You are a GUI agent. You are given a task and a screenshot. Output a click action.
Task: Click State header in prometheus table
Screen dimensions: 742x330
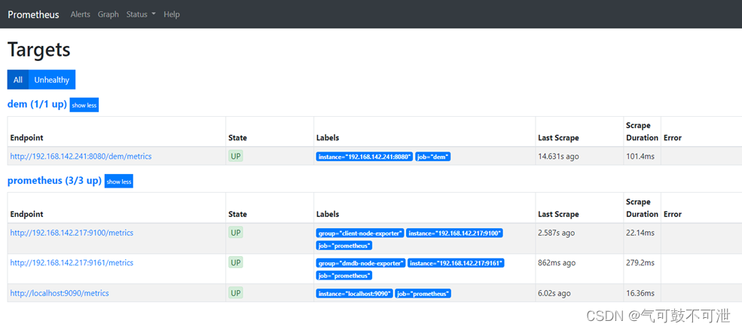coord(237,214)
